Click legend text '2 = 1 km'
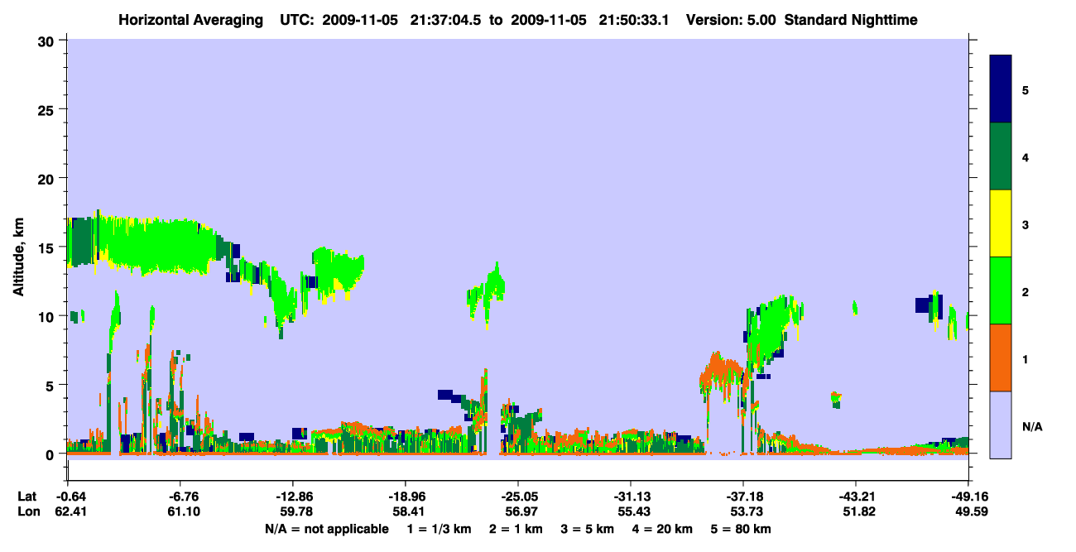This screenshot has width=1076, height=552. pos(516,529)
